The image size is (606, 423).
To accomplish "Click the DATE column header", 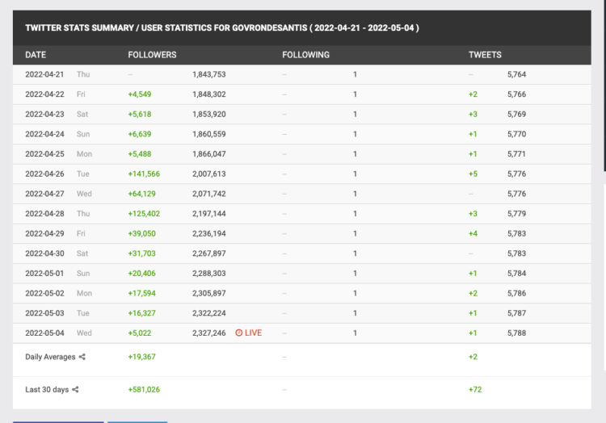I will [x=36, y=55].
